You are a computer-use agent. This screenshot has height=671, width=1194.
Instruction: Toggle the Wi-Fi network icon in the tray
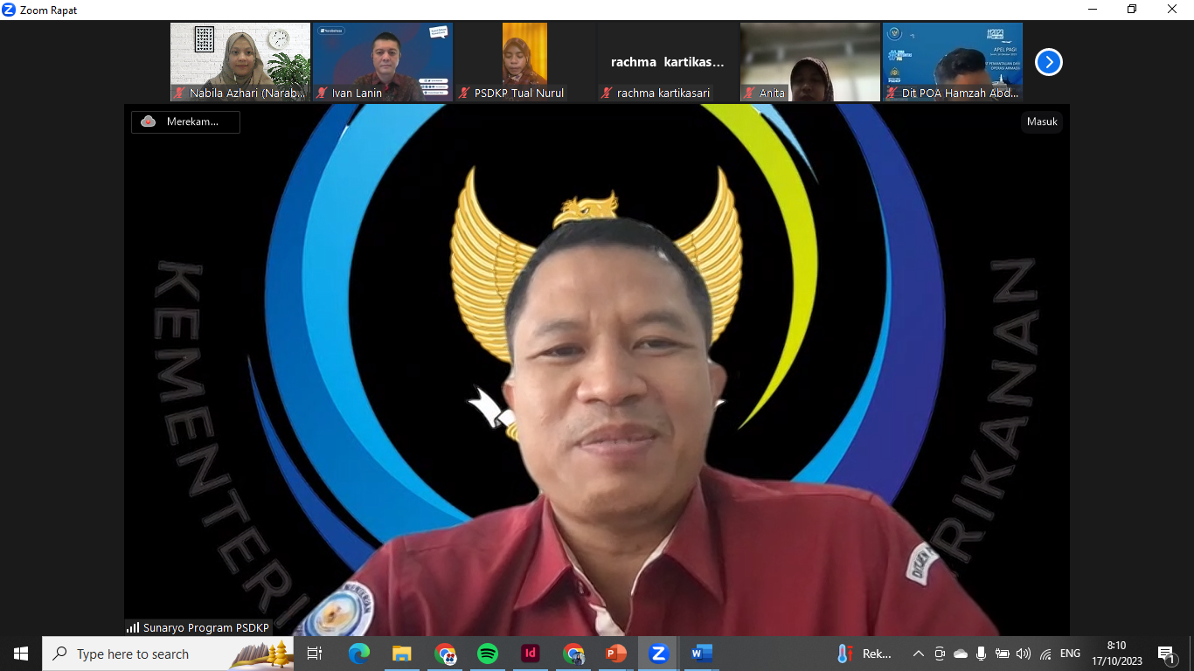(x=1045, y=654)
